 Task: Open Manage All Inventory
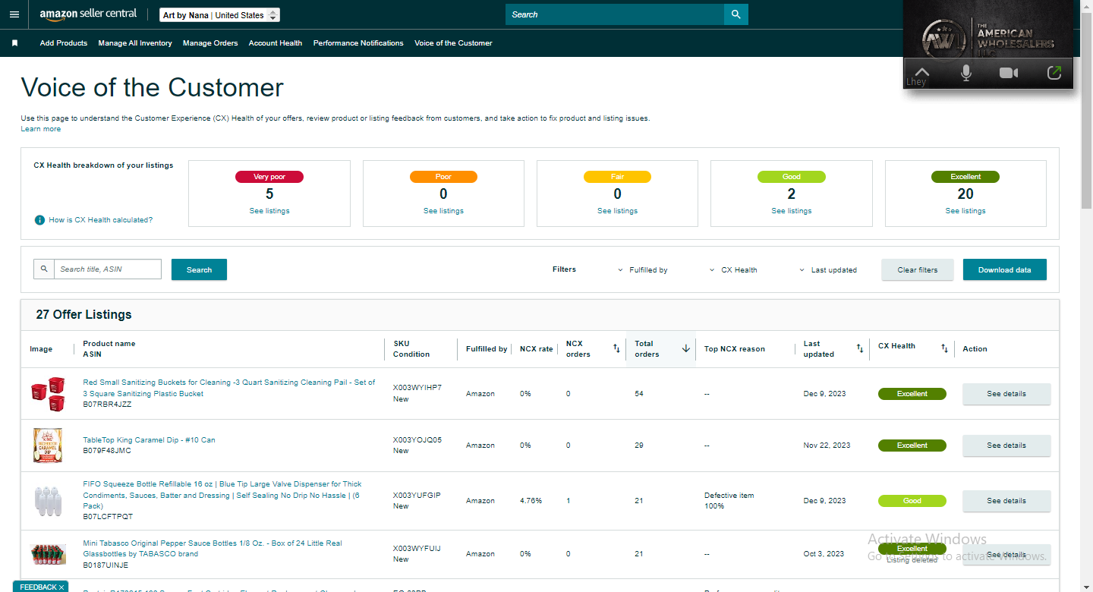135,43
